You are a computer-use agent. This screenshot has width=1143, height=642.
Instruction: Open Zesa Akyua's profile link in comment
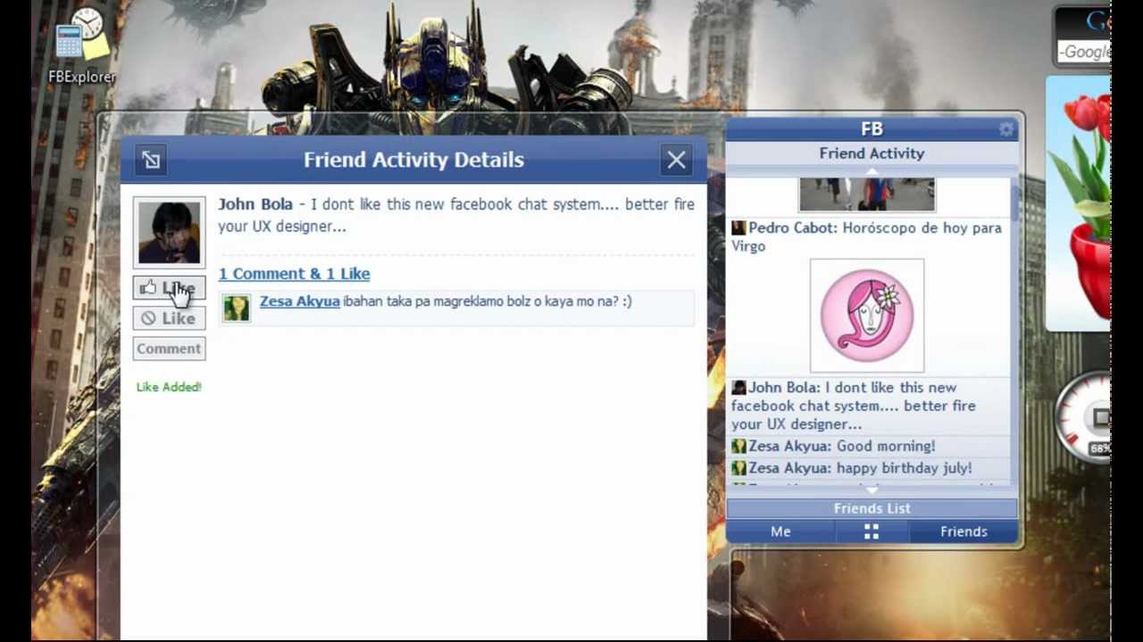click(x=299, y=301)
